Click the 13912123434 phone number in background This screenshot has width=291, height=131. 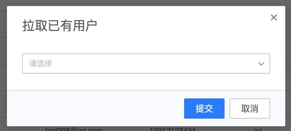coord(173,129)
